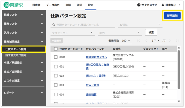Click the table scrollbar up arrow
Viewport: 185px width, 108px height.
(x=179, y=48)
